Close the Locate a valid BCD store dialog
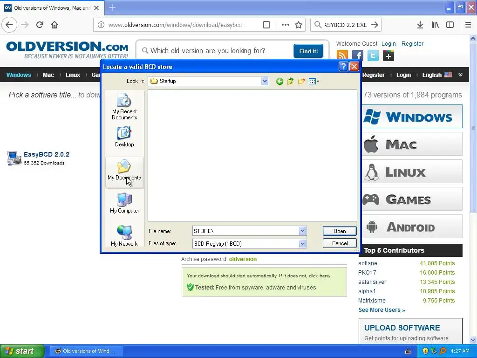This screenshot has height=358, width=477. 354,67
